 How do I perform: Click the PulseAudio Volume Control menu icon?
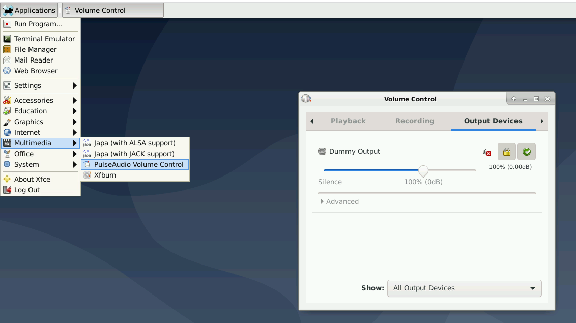point(87,164)
